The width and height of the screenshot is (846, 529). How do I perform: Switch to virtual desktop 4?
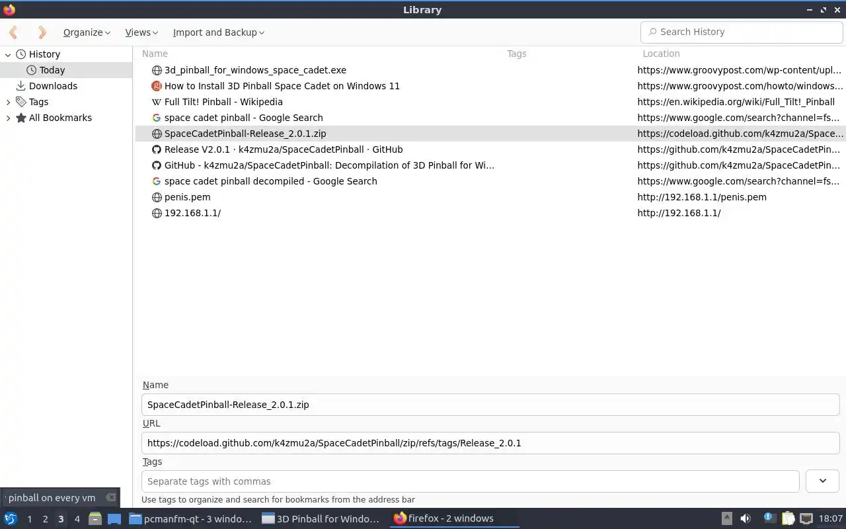tap(77, 519)
